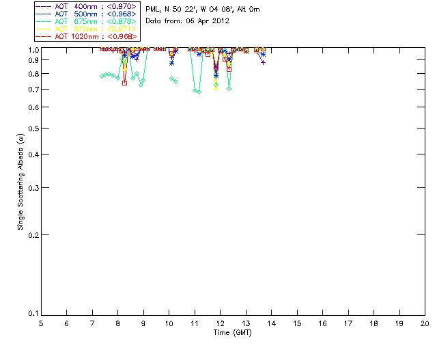Viewport: 437px width, 350px height.
Task: Click the 0.1 tick label on the y-axis
Action: [x=32, y=314]
